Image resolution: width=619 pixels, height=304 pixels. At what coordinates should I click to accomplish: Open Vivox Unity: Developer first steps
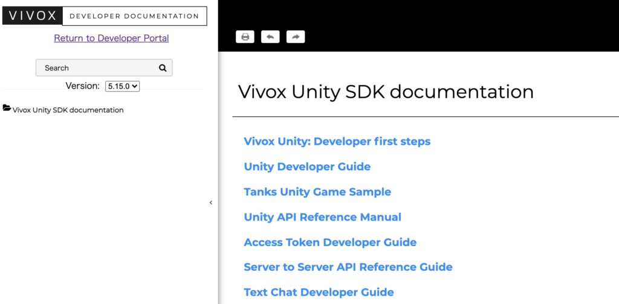click(x=337, y=141)
